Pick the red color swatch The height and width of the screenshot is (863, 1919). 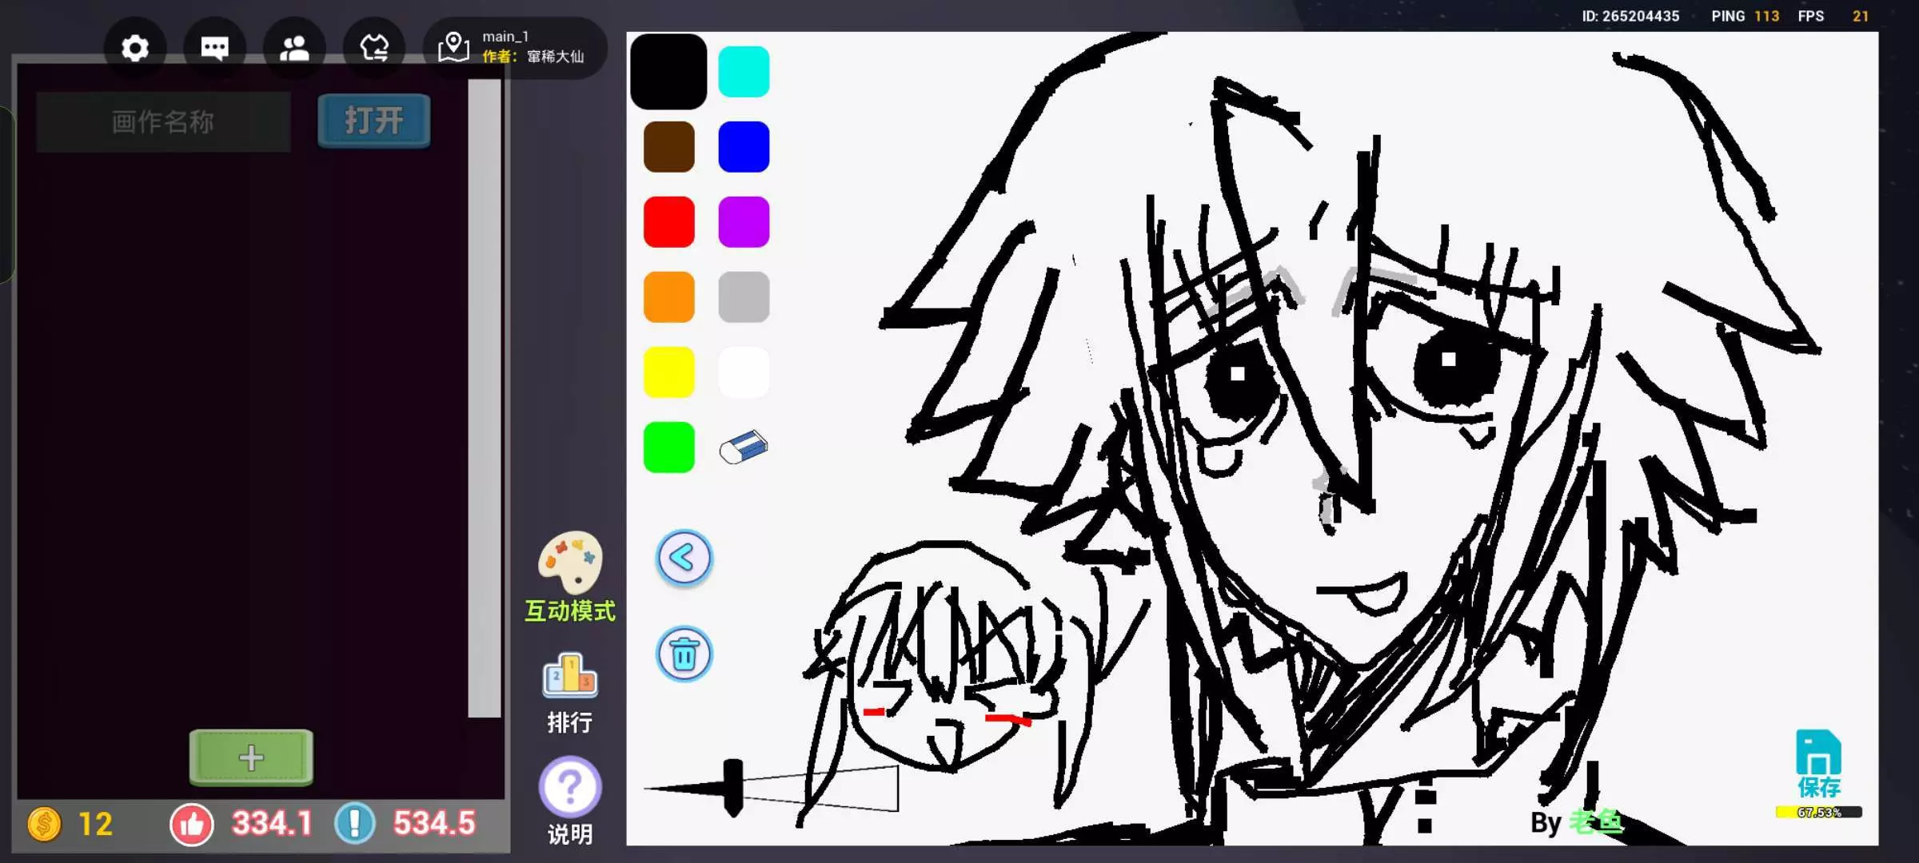(x=668, y=222)
